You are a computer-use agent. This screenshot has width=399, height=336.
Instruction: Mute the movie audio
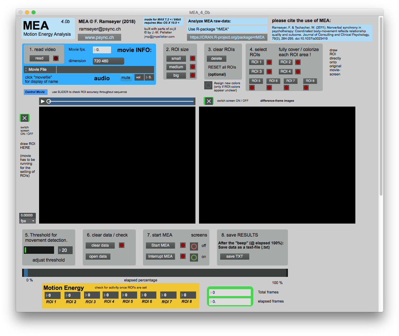point(126,77)
